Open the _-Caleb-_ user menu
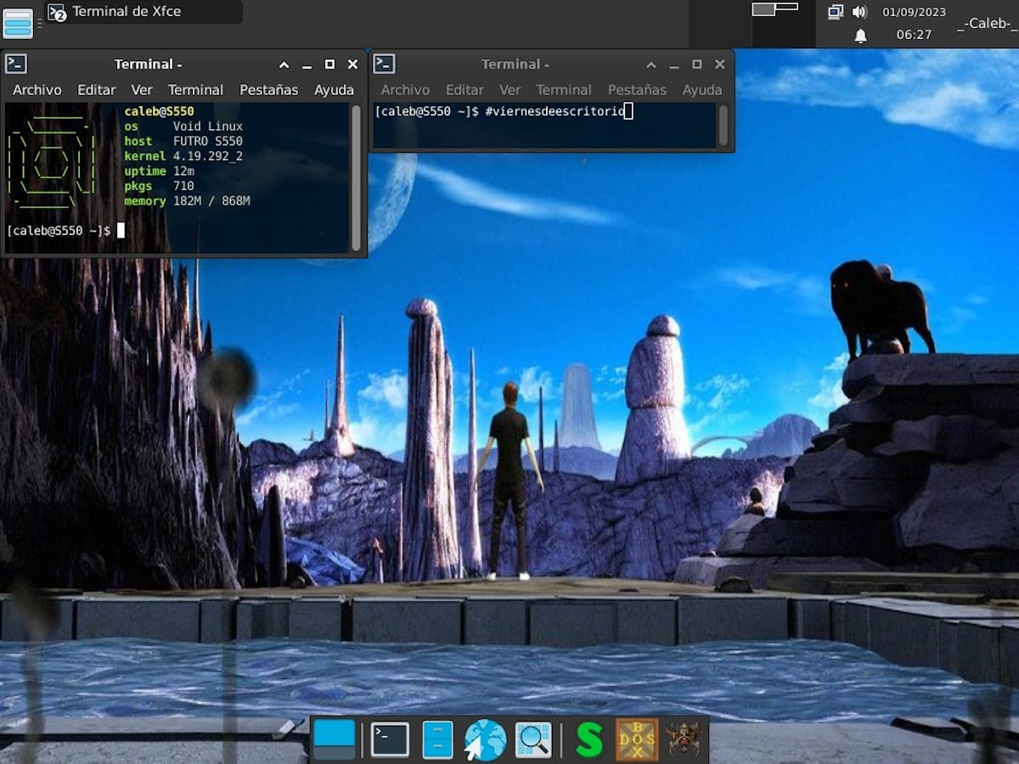The width and height of the screenshot is (1019, 764). point(987,23)
